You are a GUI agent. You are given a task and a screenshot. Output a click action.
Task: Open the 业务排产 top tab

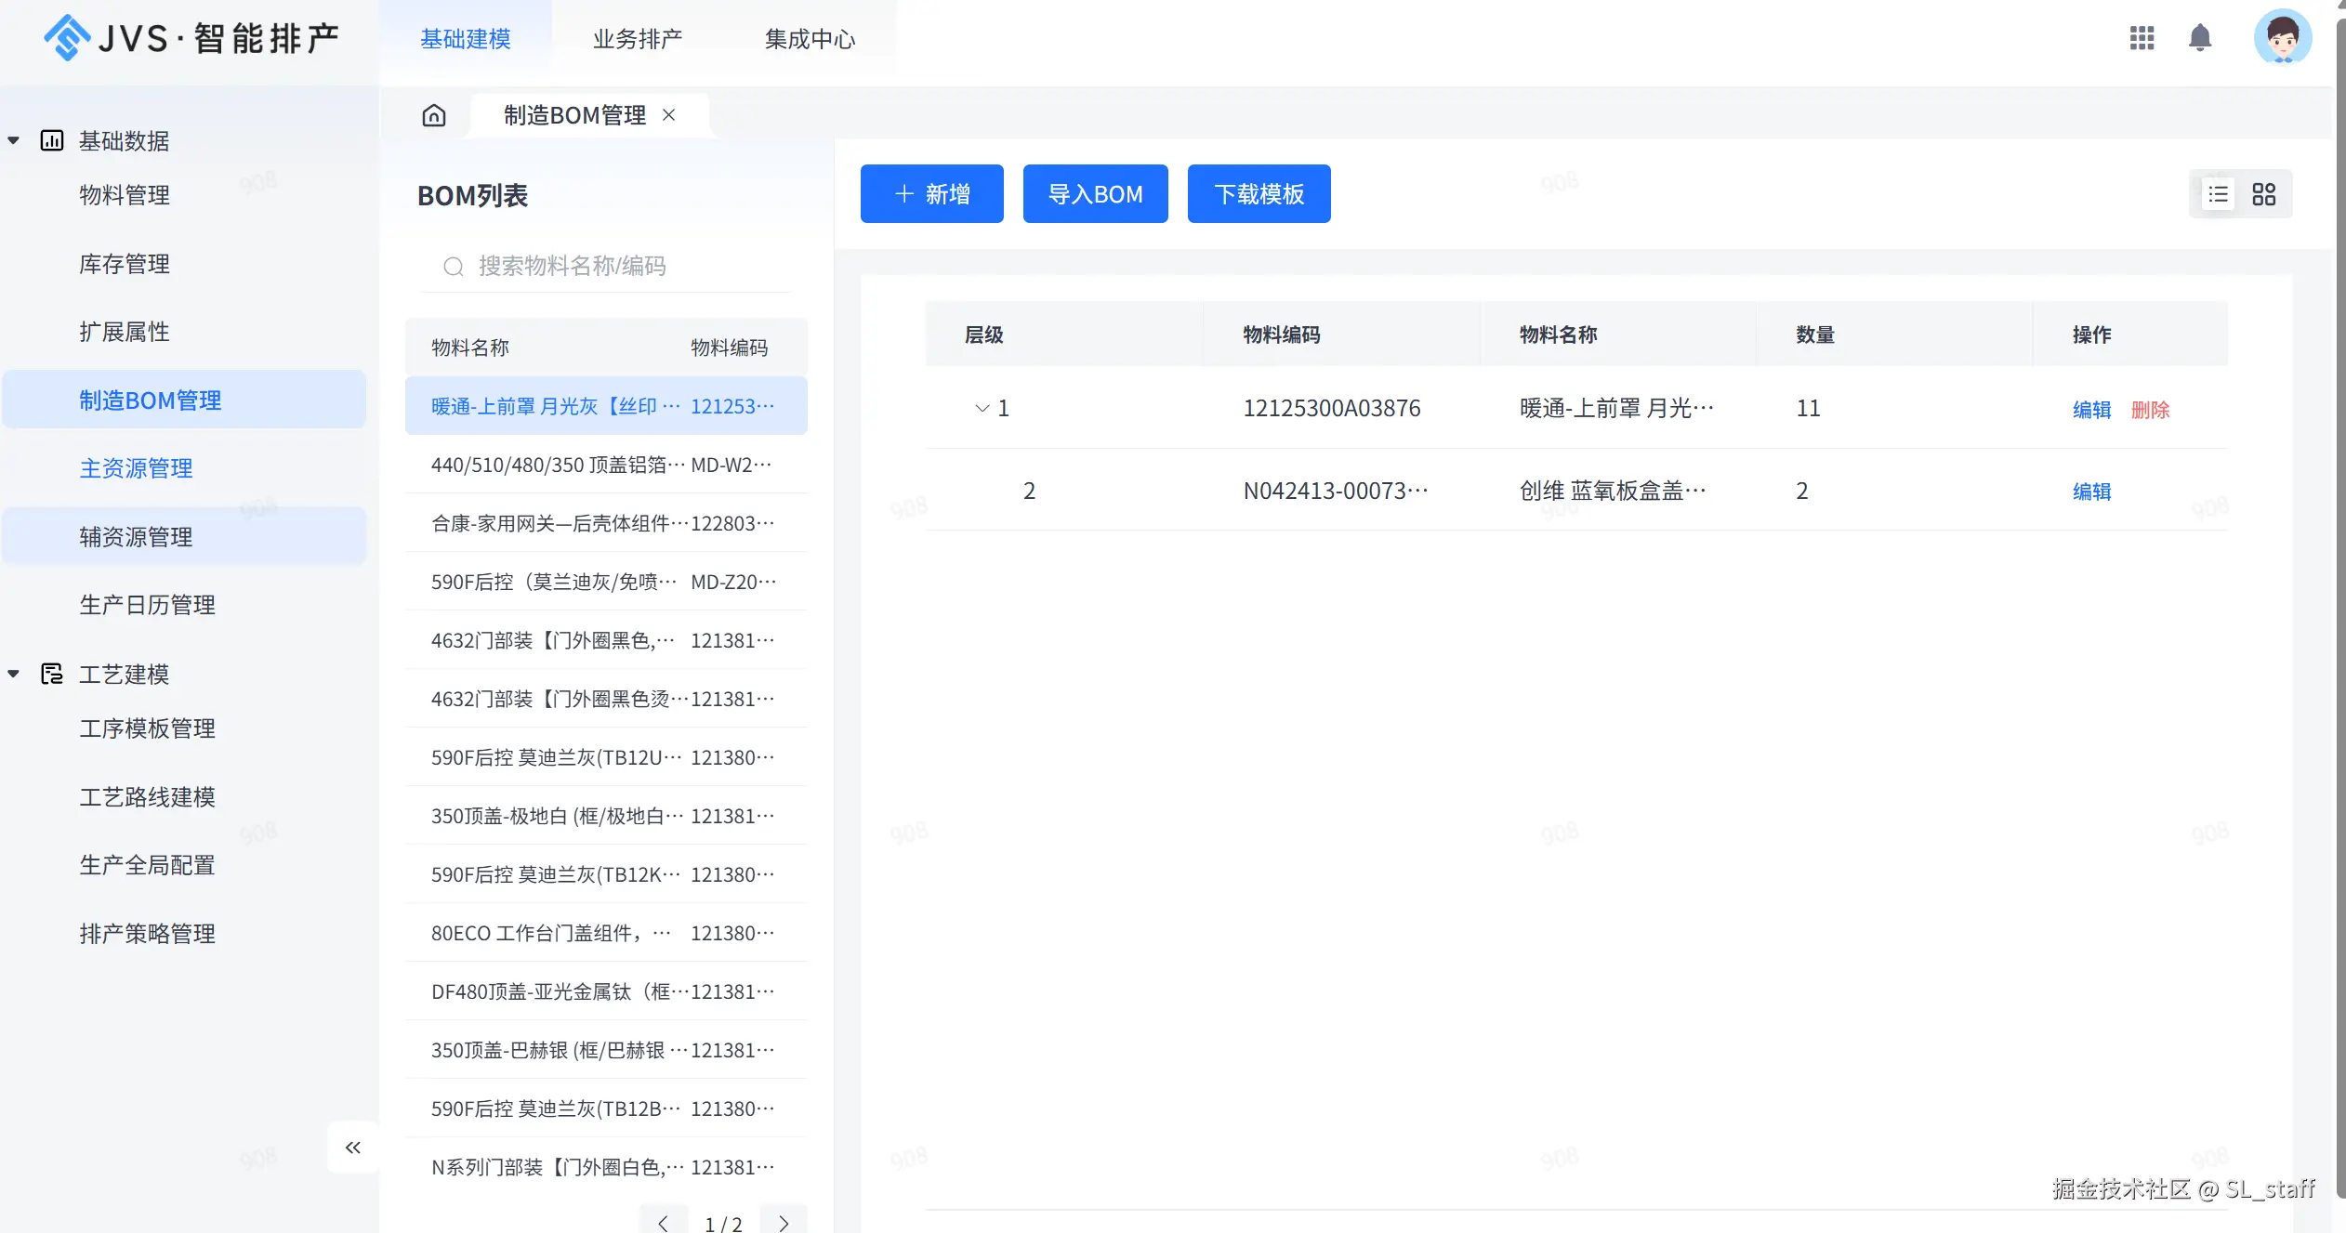click(638, 39)
